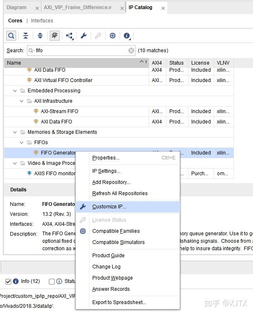Screen dimensions: 253x314
Task: Collapse the Embedded Processing folder
Action: click(x=15, y=91)
